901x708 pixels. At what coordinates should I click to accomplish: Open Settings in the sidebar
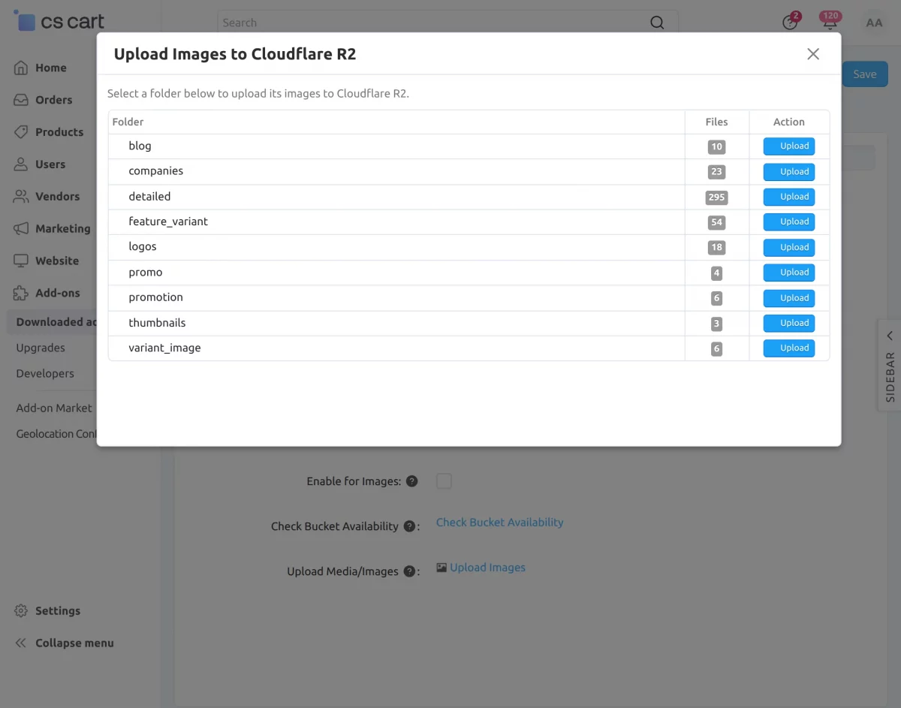[58, 611]
